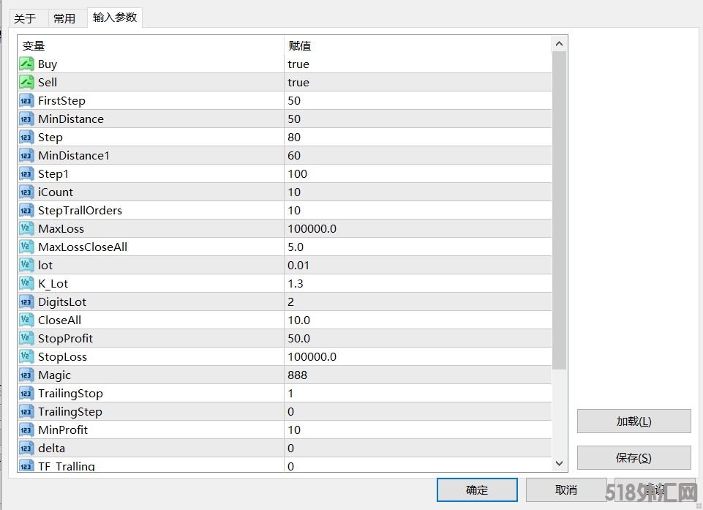Click the integer icon next to Step
The image size is (703, 510).
click(26, 138)
